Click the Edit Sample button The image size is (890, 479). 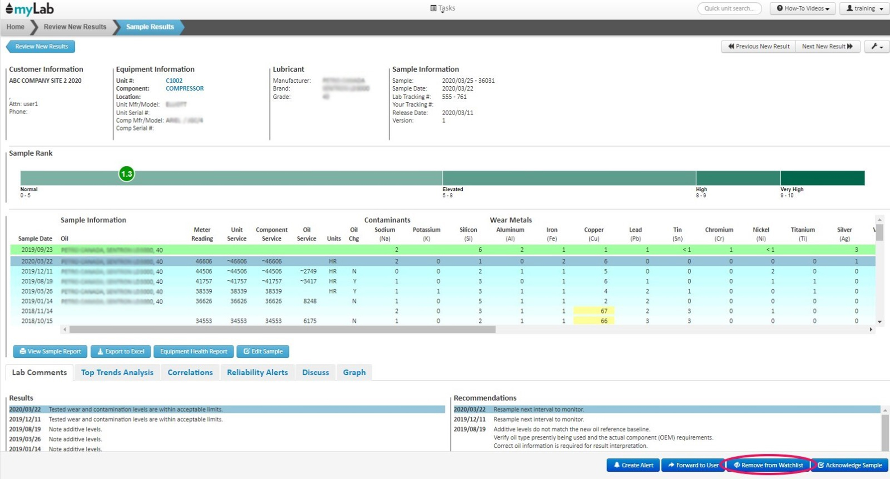263,351
